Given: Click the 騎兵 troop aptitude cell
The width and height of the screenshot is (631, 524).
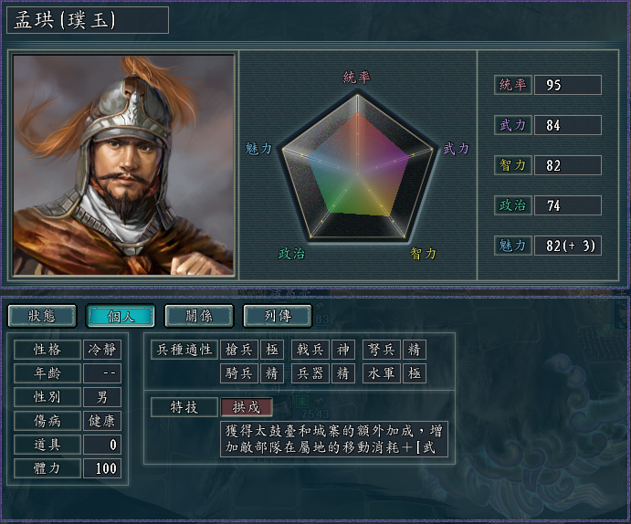Looking at the screenshot, I should (240, 373).
